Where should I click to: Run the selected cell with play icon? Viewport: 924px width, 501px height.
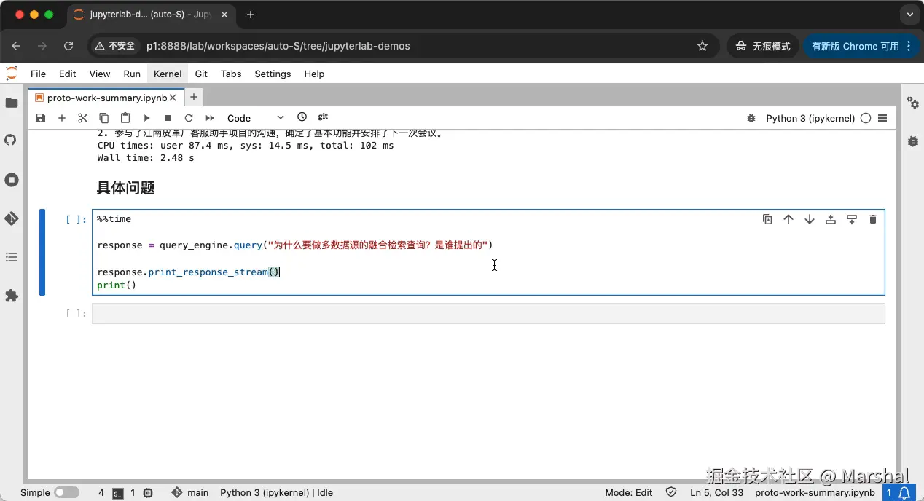click(146, 118)
